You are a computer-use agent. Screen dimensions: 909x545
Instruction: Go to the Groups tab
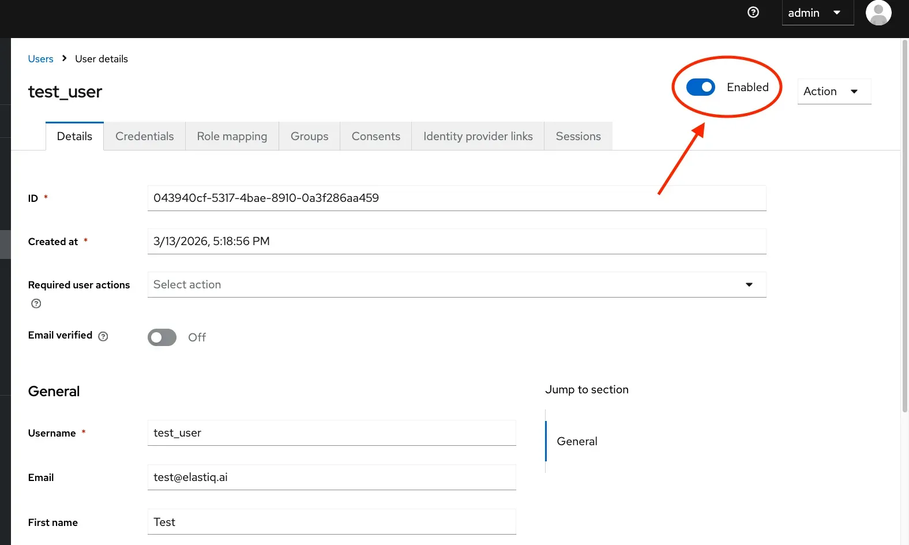coord(309,136)
